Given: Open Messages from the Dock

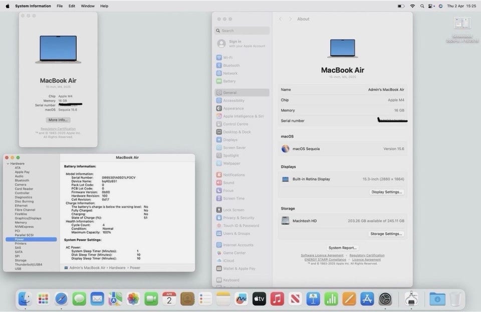Looking at the screenshot, I should [79, 298].
